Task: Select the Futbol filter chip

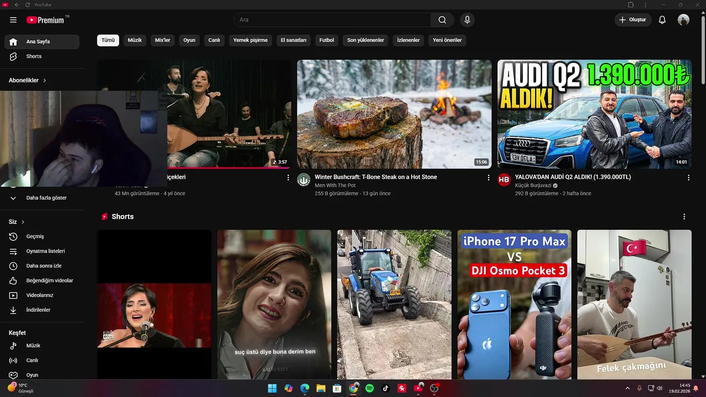Action: tap(327, 40)
